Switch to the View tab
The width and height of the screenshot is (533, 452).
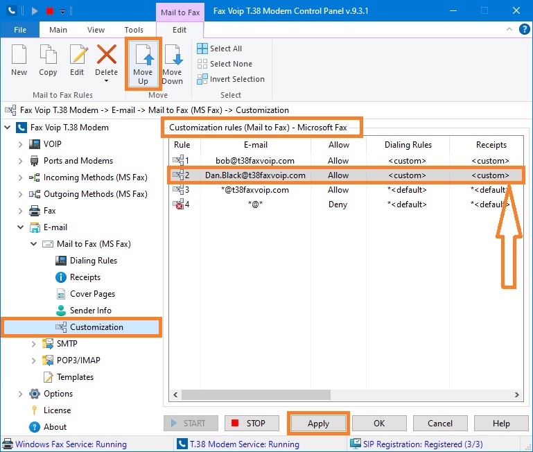tap(96, 30)
